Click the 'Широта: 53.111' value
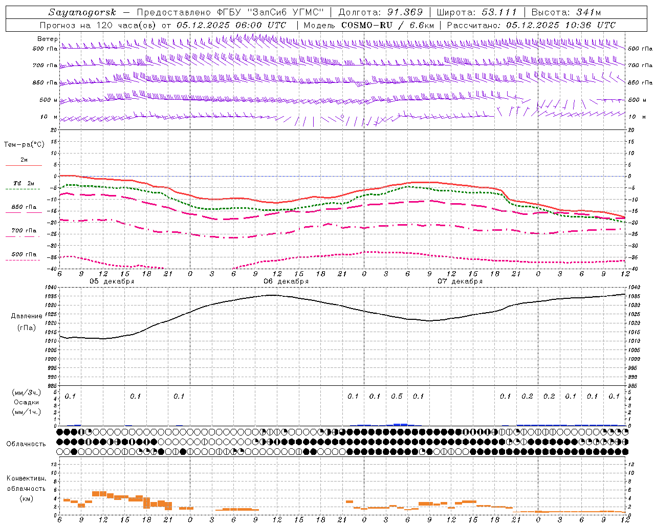The image size is (655, 524). pyautogui.click(x=477, y=12)
